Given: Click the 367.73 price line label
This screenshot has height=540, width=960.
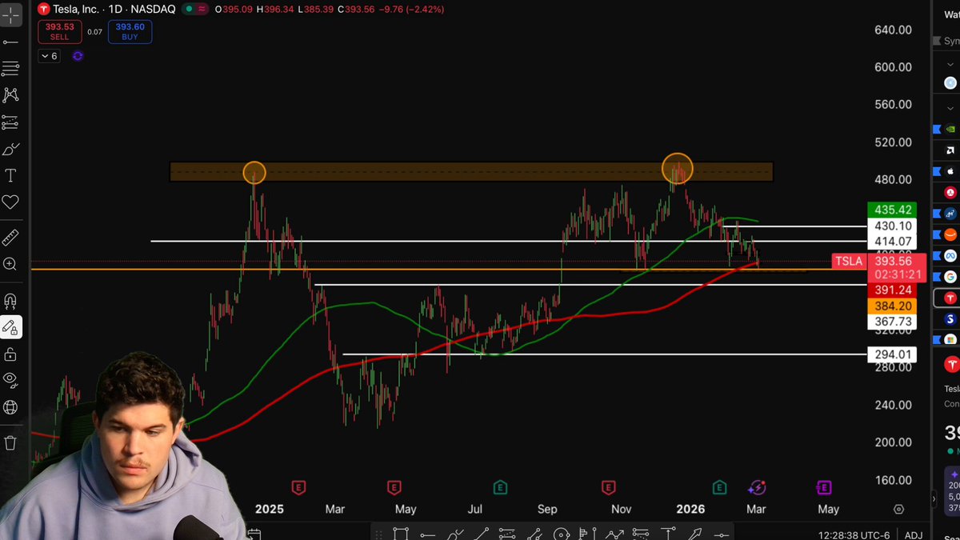Looking at the screenshot, I should [893, 321].
